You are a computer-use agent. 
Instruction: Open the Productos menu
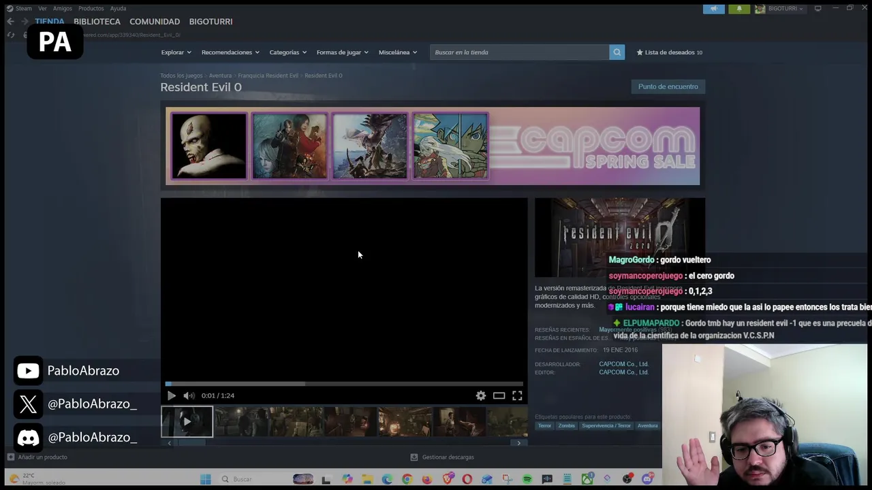91,8
